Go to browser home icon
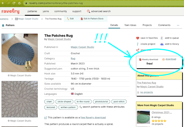This screenshot has height=127, width=184. tap(19, 3)
